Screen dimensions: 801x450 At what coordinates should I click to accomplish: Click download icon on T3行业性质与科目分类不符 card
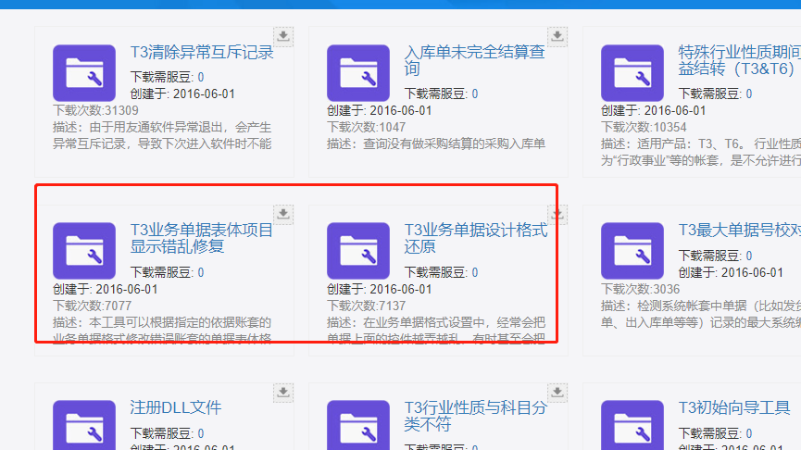[x=557, y=393]
